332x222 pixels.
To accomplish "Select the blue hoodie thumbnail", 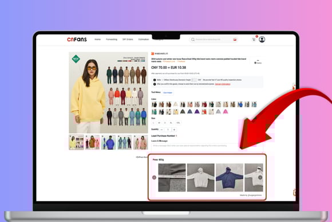I will pos(108,142).
